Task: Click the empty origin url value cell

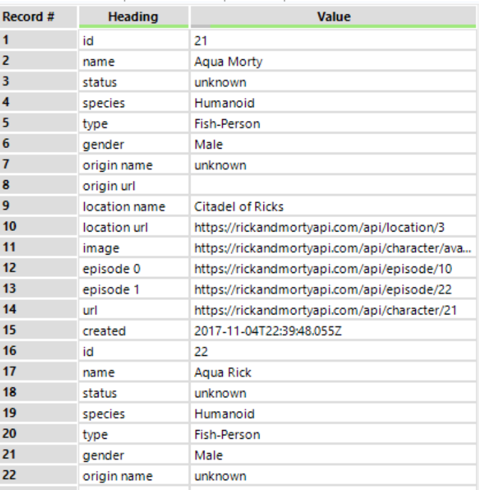Action: coord(332,185)
